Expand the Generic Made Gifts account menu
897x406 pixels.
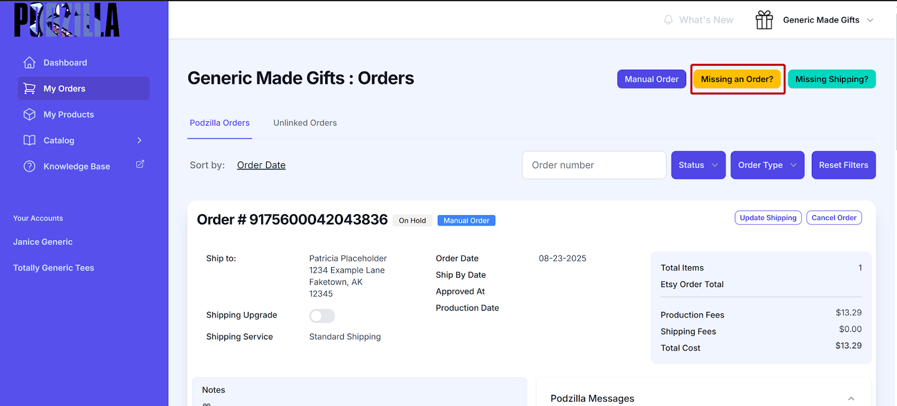[870, 20]
